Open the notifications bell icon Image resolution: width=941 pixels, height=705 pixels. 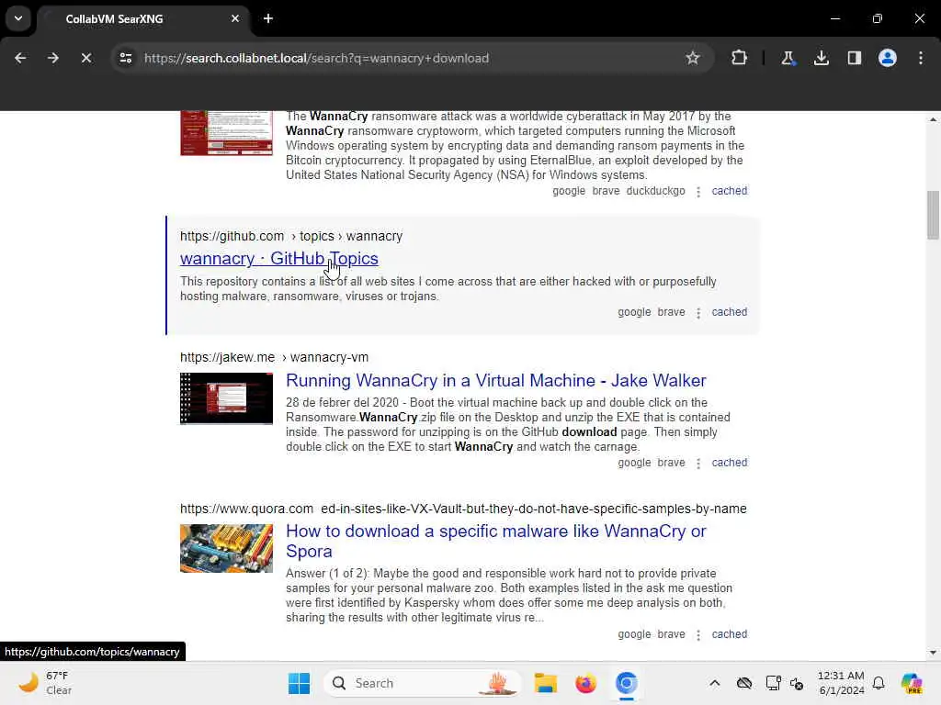879,683
